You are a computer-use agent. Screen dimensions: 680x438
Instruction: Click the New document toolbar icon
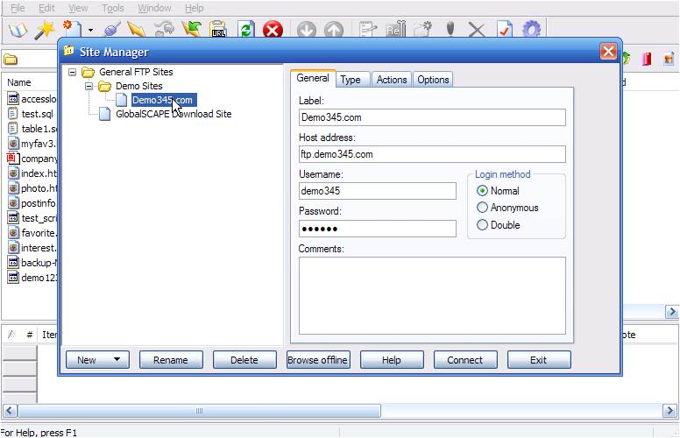(72, 29)
